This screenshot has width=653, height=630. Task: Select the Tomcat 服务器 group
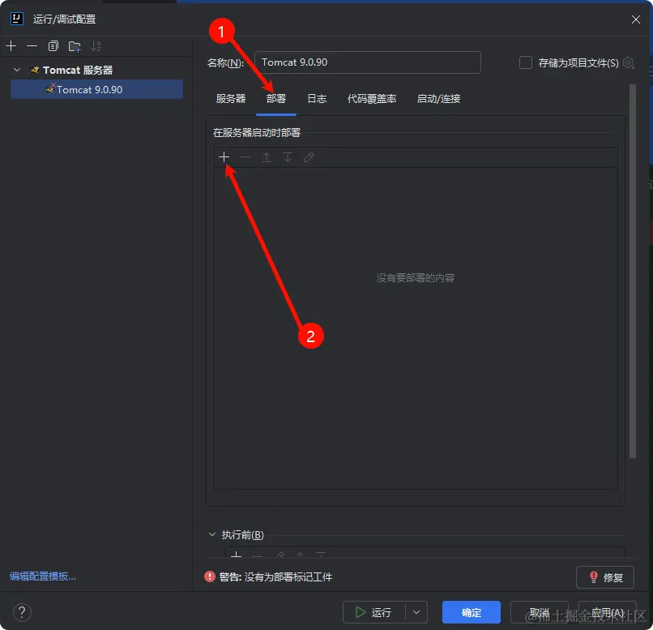78,70
